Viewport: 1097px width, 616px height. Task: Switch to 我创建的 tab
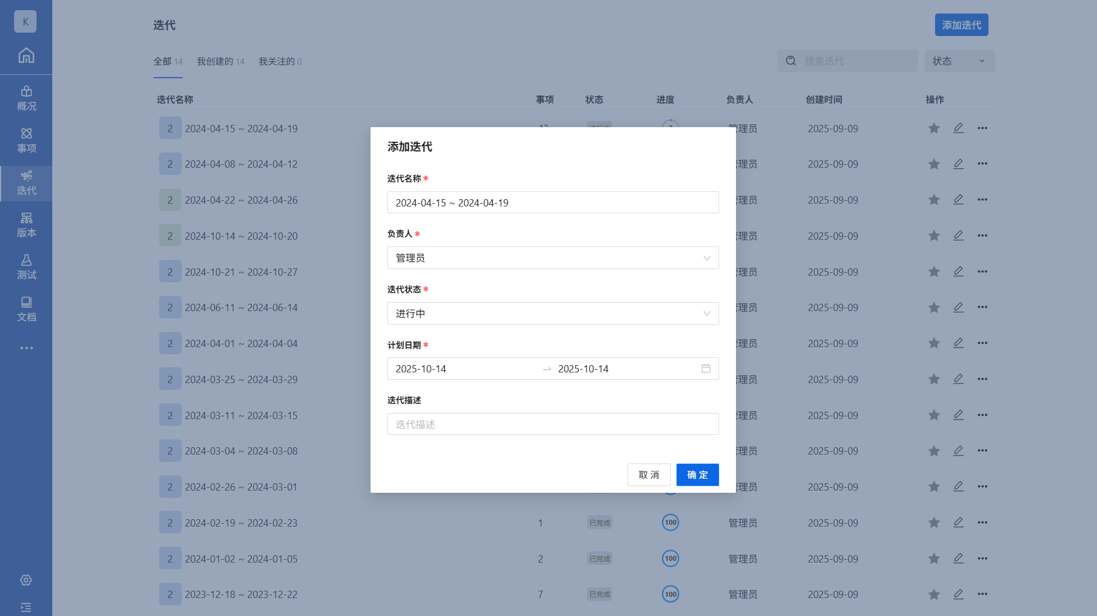220,61
